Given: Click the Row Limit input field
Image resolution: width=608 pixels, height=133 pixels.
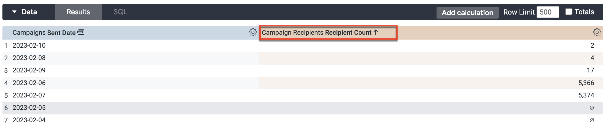Looking at the screenshot, I should click(x=548, y=12).
